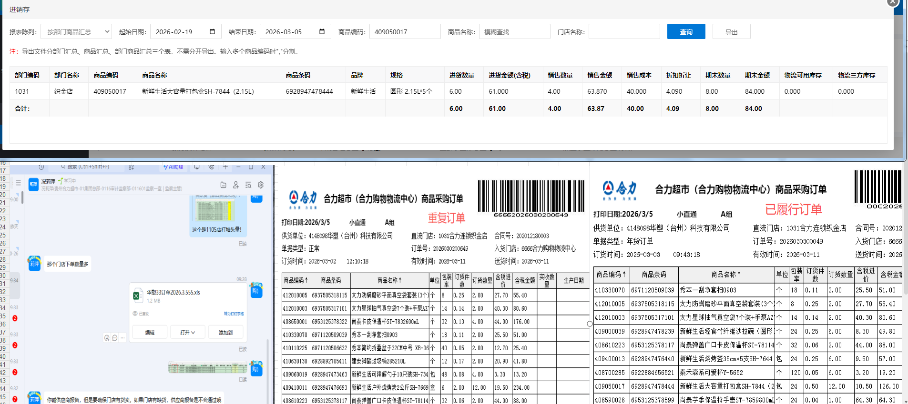The width and height of the screenshot is (908, 404).
Task: Click the Excel file icon for 华塑33订单
Action: pyautogui.click(x=138, y=296)
